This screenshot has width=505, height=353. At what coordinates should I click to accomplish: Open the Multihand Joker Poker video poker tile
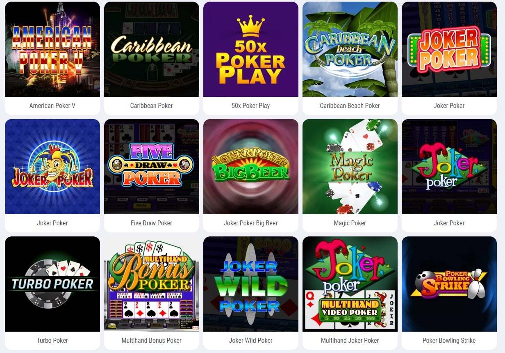[x=350, y=284]
